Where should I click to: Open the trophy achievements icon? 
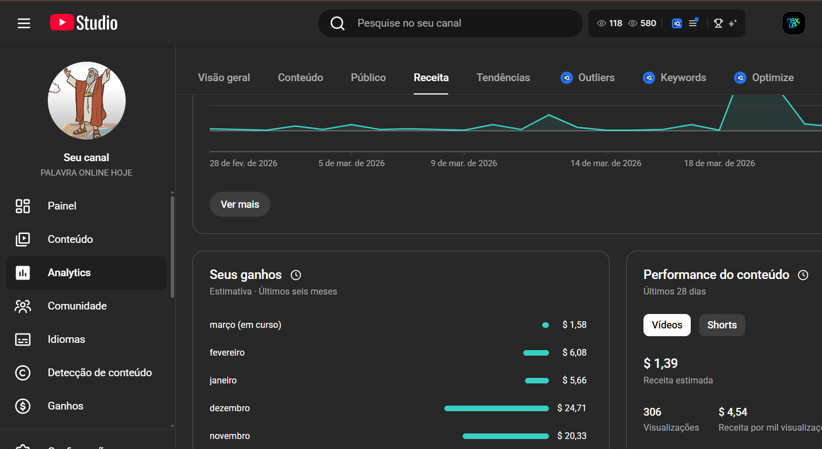coord(718,23)
